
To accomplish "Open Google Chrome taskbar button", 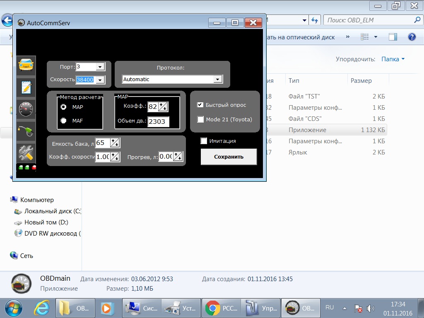I will tap(221, 308).
